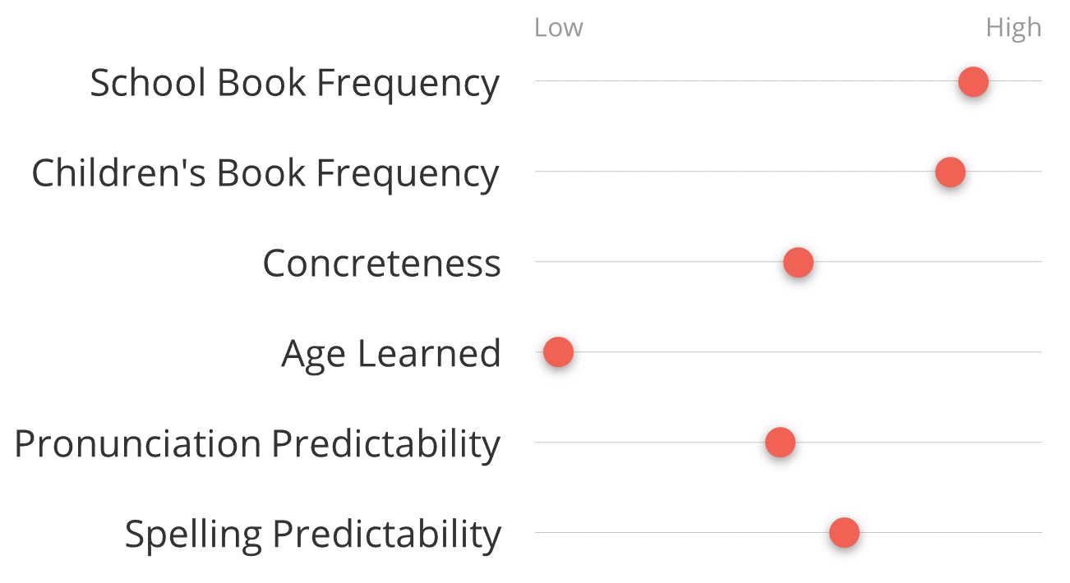Select the Concreteness red dot marker
This screenshot has width=1070, height=583.
[798, 262]
